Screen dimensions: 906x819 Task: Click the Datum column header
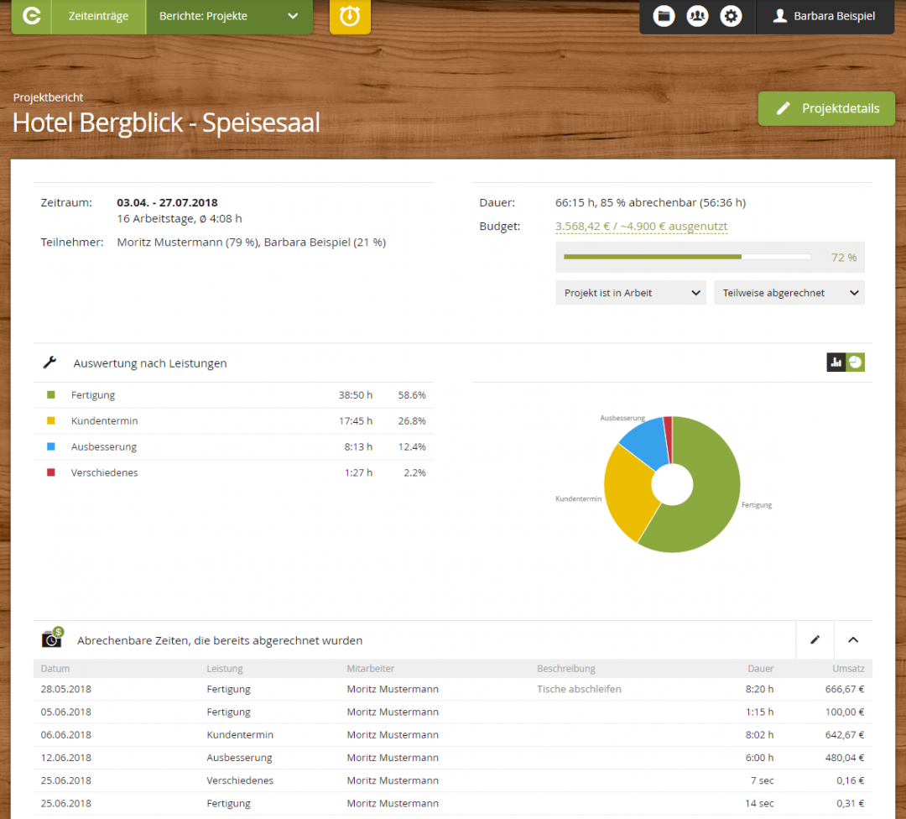pyautogui.click(x=53, y=668)
